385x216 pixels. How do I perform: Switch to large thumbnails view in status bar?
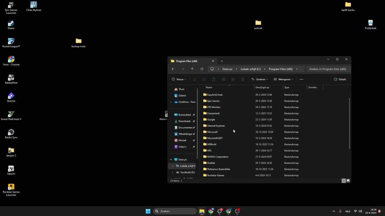348,181
